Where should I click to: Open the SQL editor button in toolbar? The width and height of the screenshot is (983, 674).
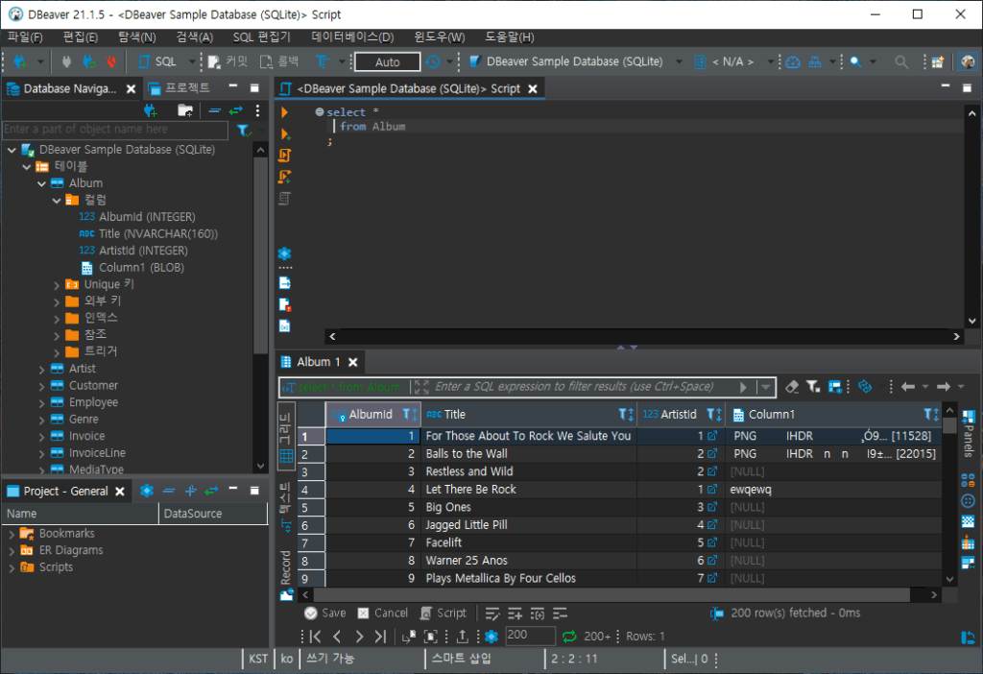(x=157, y=61)
